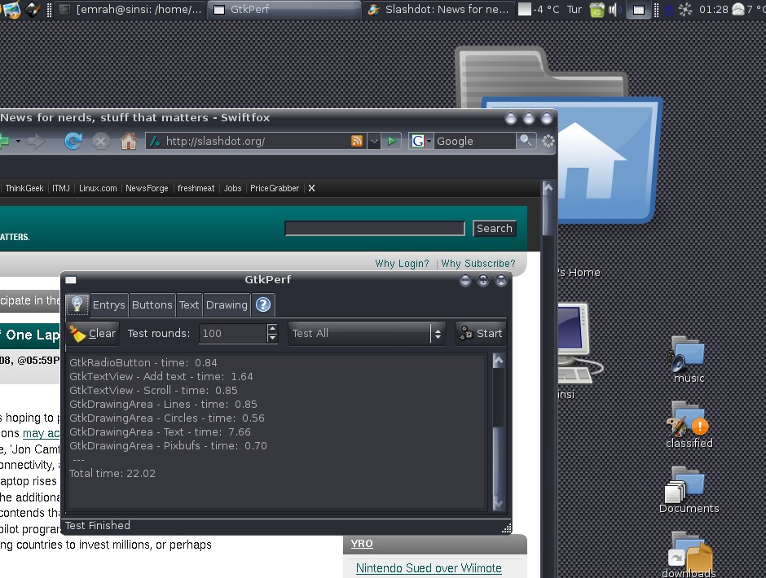The height and width of the screenshot is (578, 766).
Task: Open the NewsForge link on Slashdot
Action: click(147, 188)
